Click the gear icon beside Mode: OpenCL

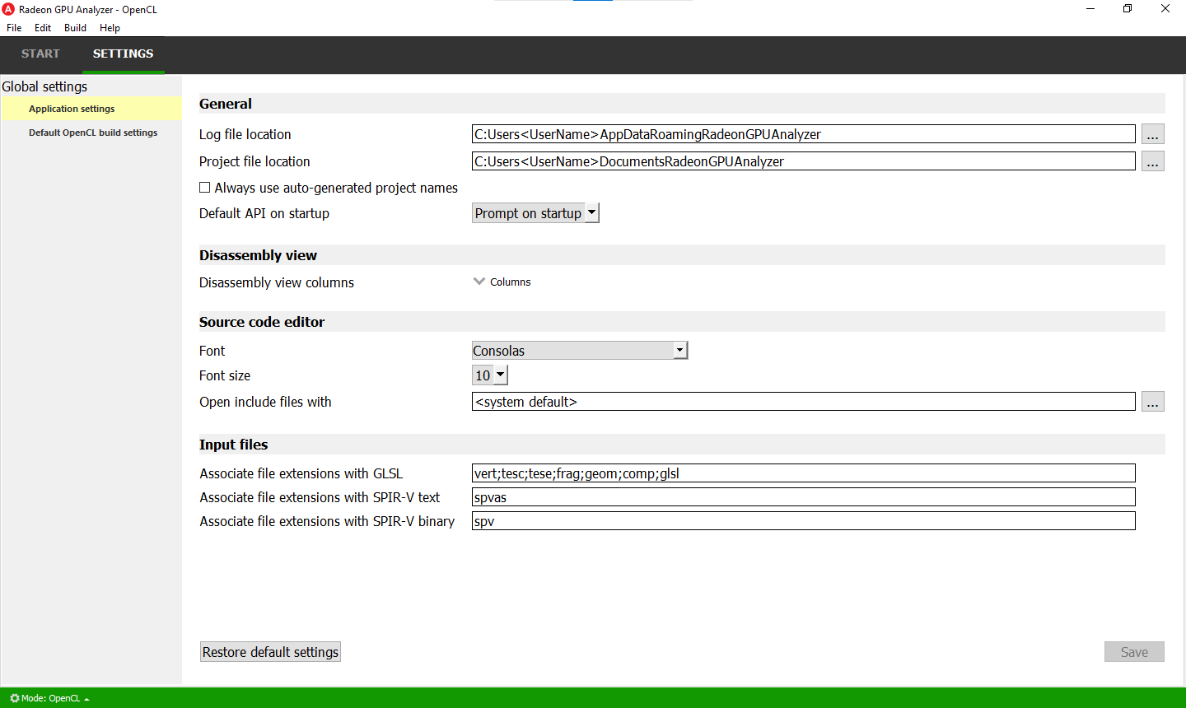click(14, 698)
